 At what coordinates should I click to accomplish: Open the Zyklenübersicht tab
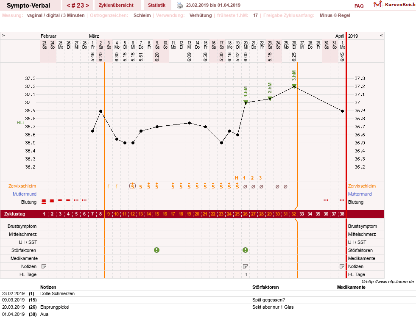(x=116, y=5)
